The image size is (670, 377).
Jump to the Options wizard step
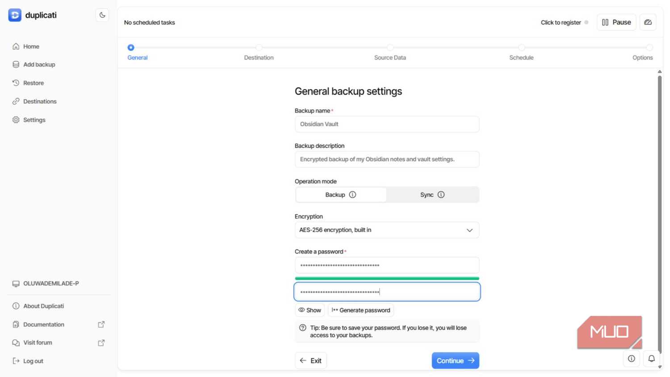coord(643,53)
